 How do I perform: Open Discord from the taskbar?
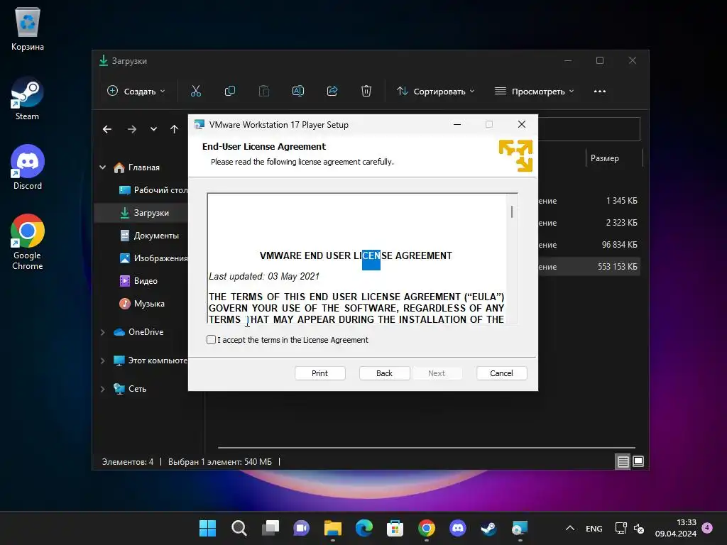[x=458, y=528]
